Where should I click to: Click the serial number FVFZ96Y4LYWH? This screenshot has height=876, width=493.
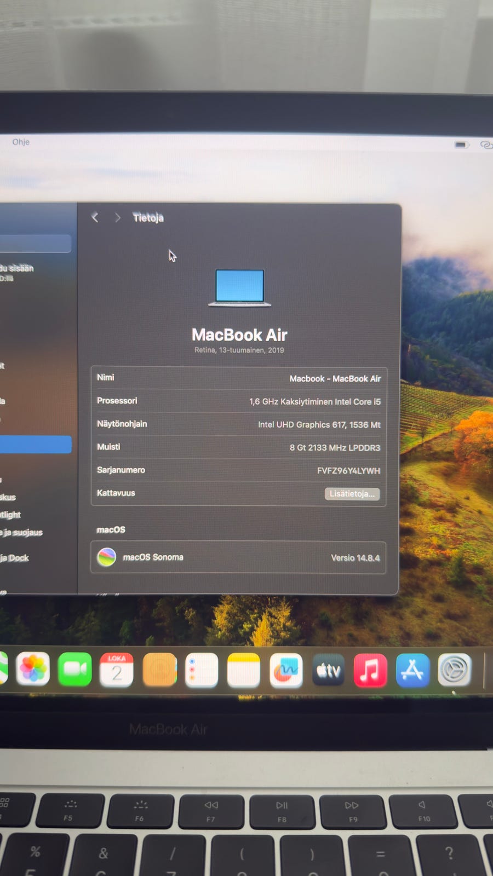[x=348, y=471]
